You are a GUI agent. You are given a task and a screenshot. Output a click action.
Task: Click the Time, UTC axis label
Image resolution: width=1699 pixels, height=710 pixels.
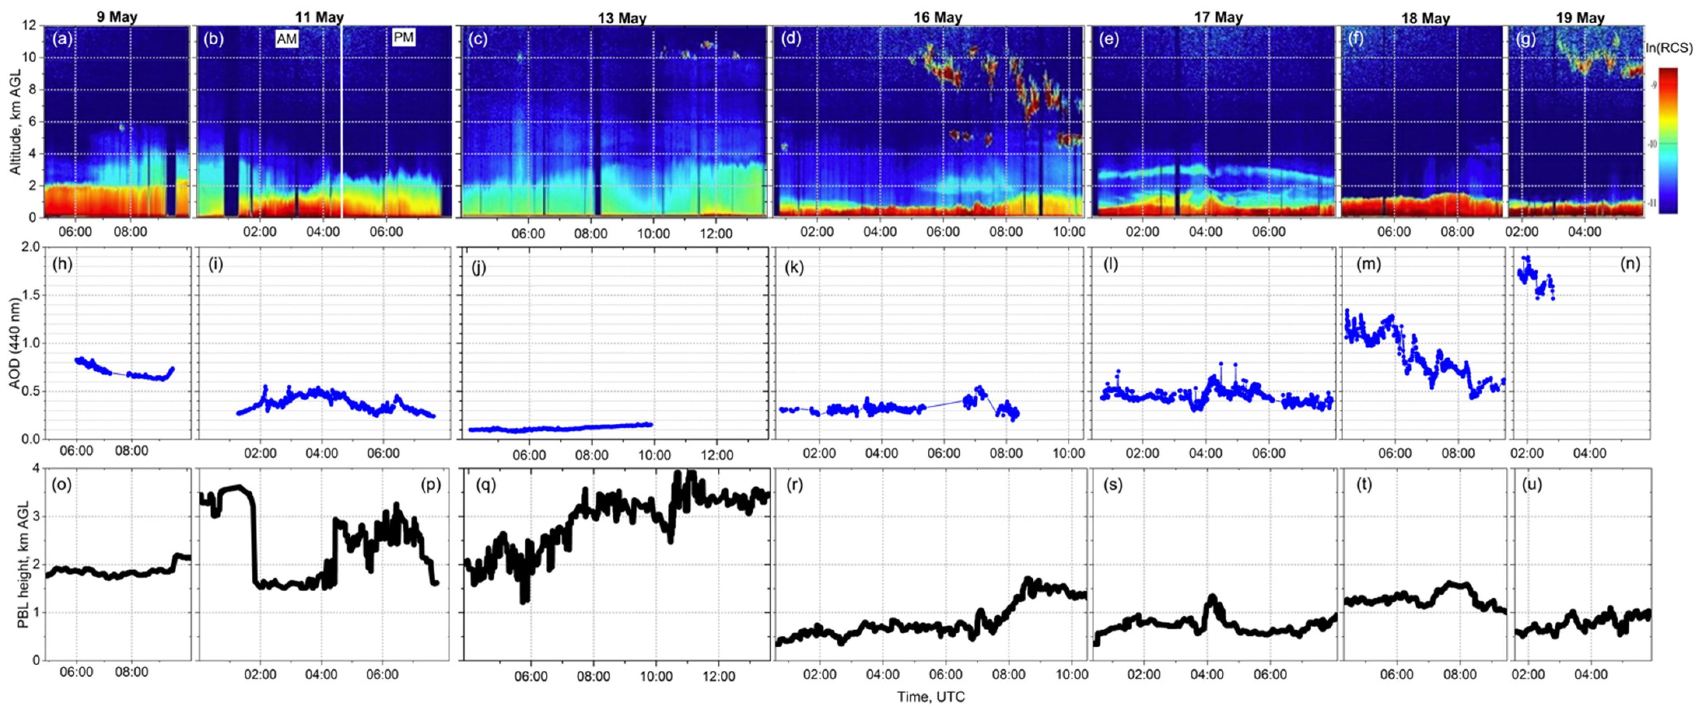point(931,696)
